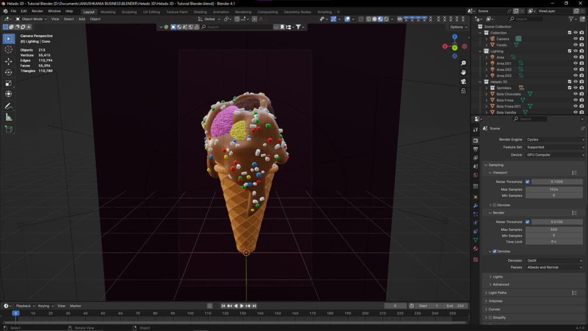Open the Texture properties tab

coord(476,260)
